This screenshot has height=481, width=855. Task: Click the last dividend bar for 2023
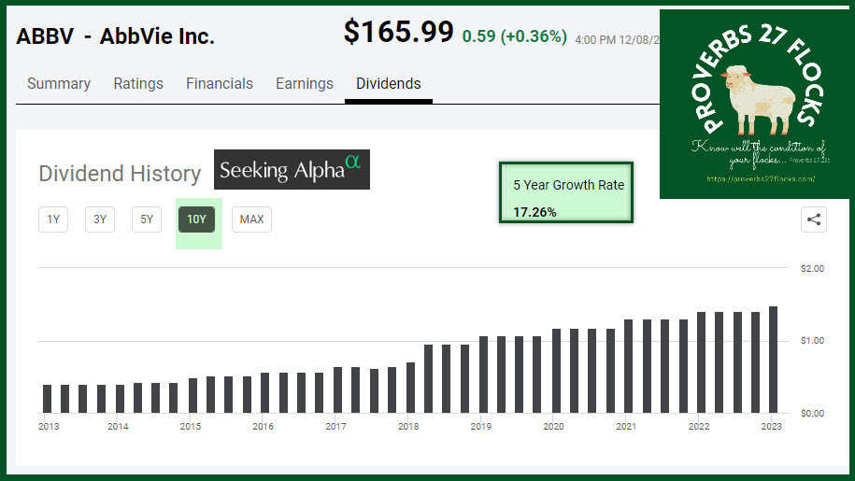[774, 360]
